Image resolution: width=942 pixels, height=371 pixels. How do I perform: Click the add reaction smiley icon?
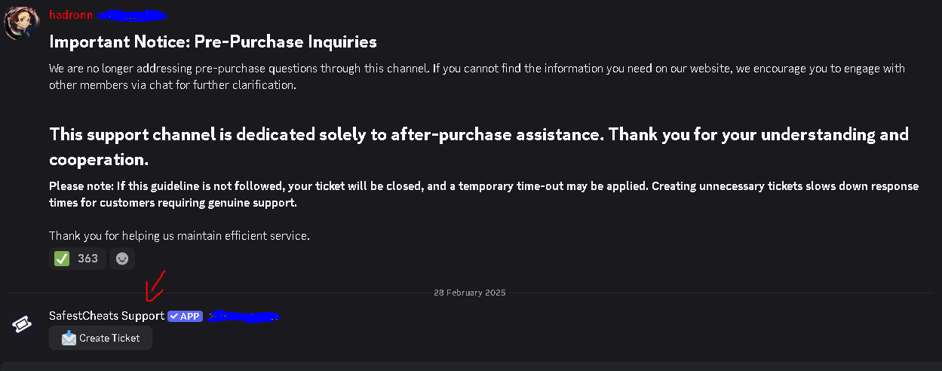122,259
